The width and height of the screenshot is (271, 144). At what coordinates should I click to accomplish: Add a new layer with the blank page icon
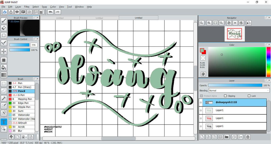coord(202,137)
